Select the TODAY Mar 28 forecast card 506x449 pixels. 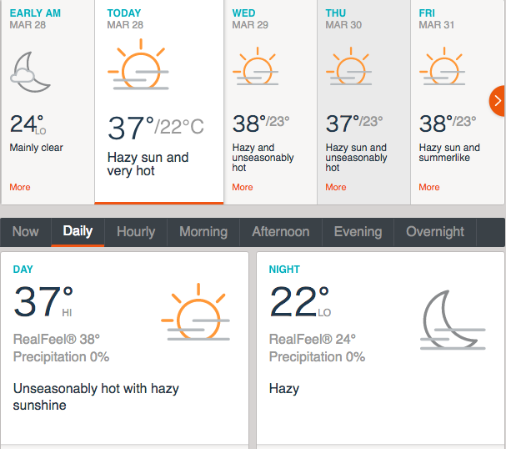(158, 102)
